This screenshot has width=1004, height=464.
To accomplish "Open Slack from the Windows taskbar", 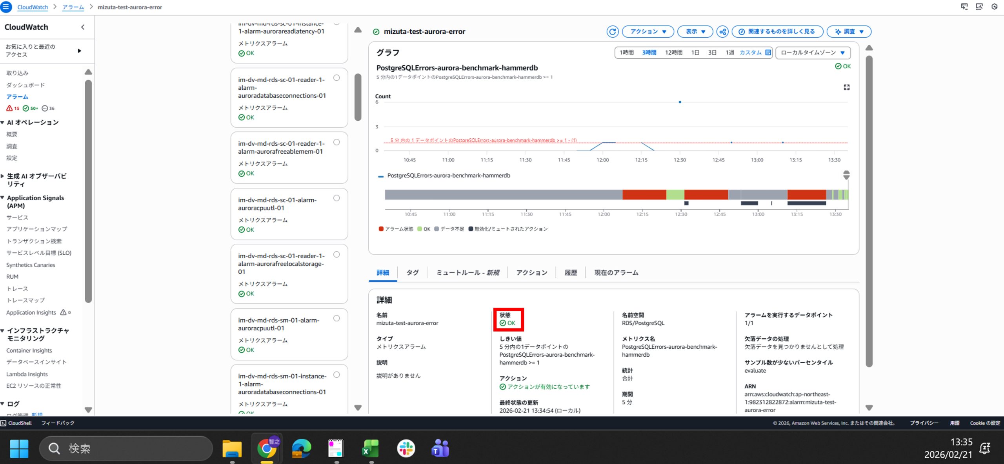I will click(x=406, y=448).
